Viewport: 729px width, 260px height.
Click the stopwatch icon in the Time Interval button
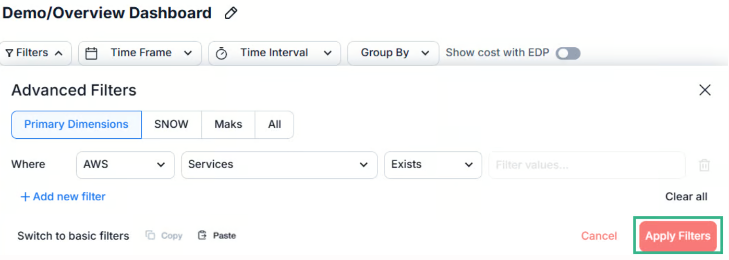tap(221, 53)
